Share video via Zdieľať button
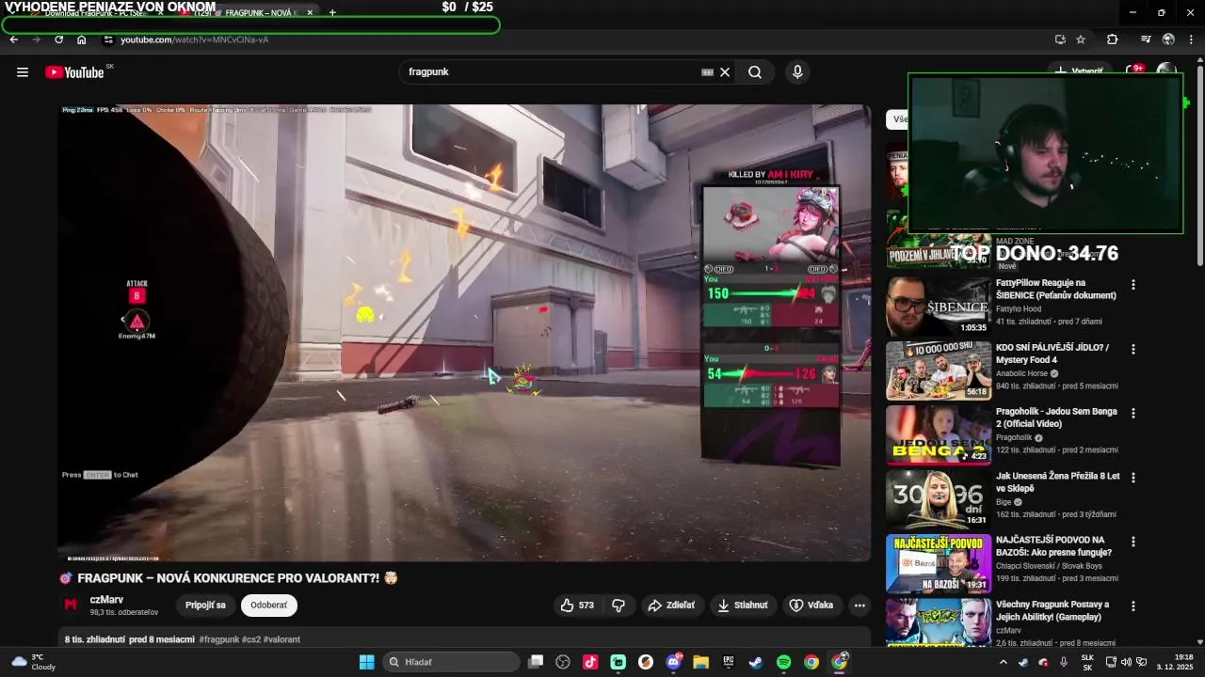This screenshot has width=1205, height=677. [670, 606]
